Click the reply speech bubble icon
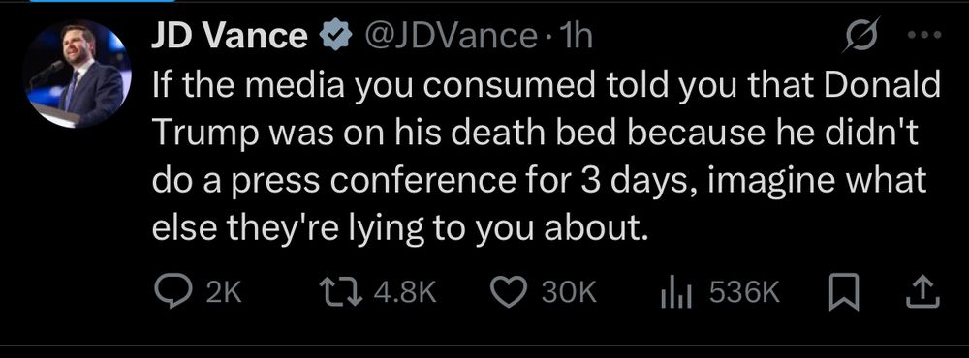 pos(173,292)
